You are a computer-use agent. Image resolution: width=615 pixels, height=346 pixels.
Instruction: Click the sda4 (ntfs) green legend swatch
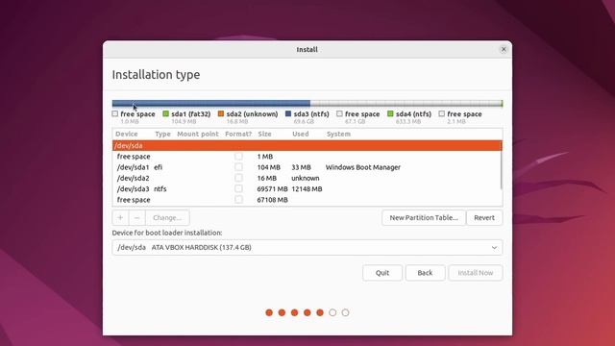tap(390, 113)
